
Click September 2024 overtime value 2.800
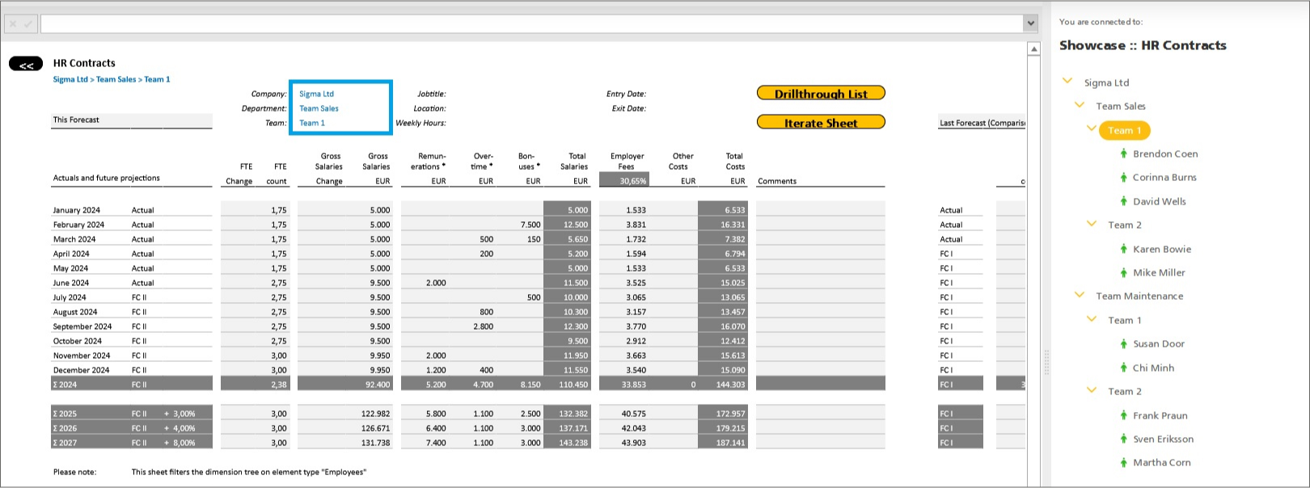[484, 326]
